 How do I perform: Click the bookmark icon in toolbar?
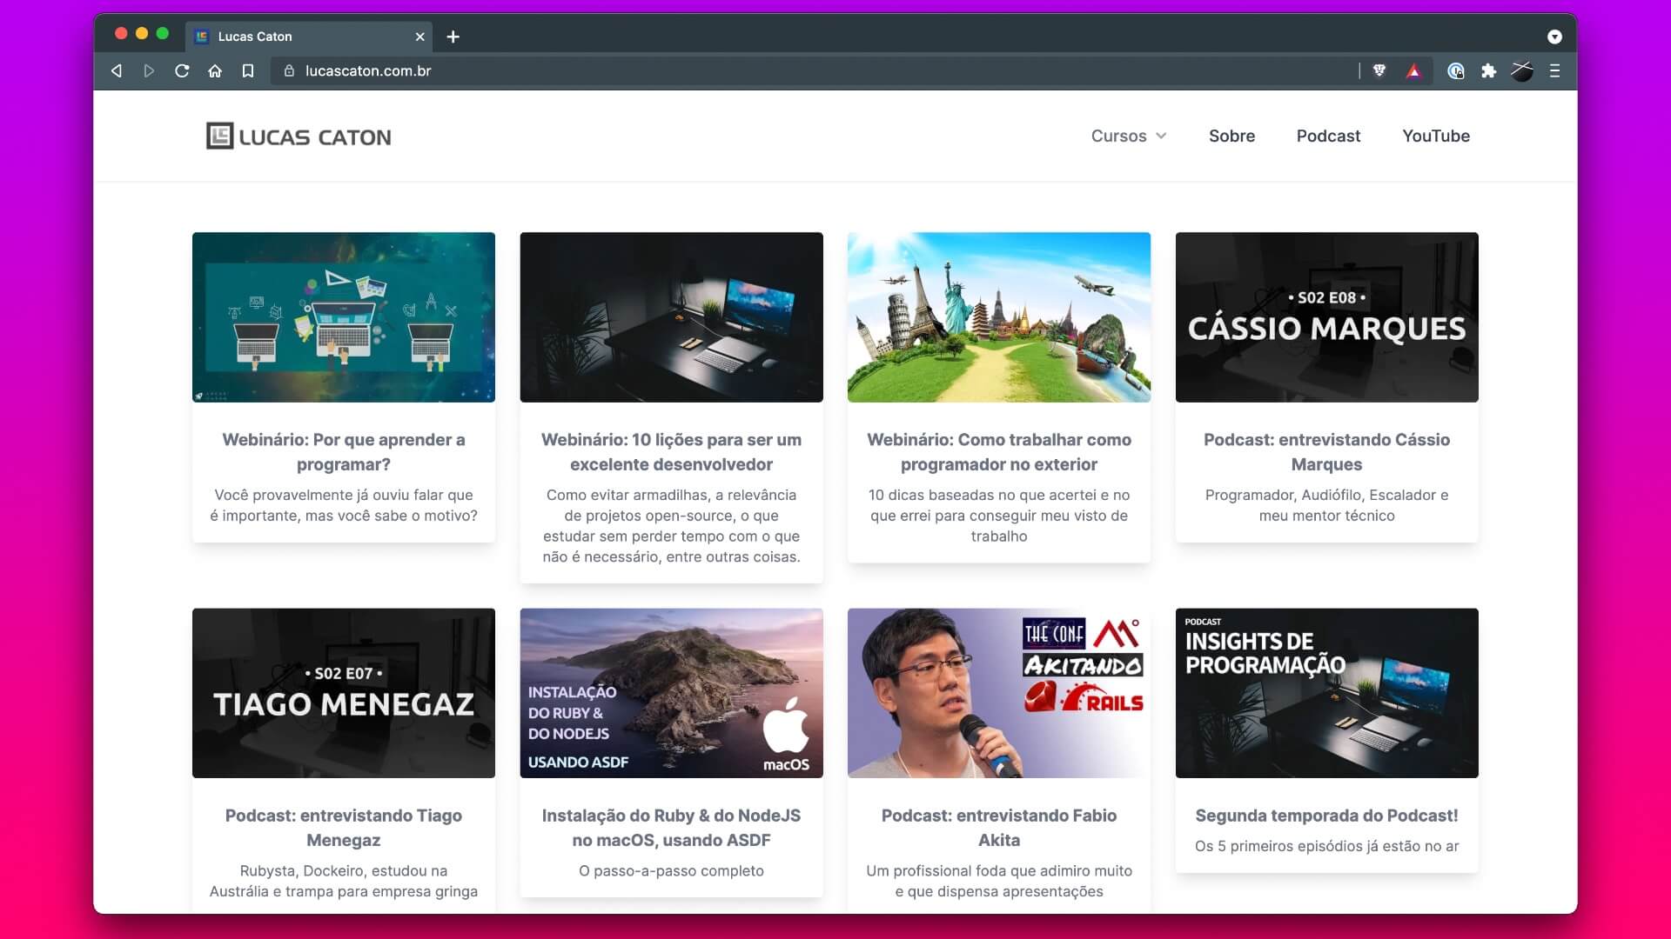[248, 71]
